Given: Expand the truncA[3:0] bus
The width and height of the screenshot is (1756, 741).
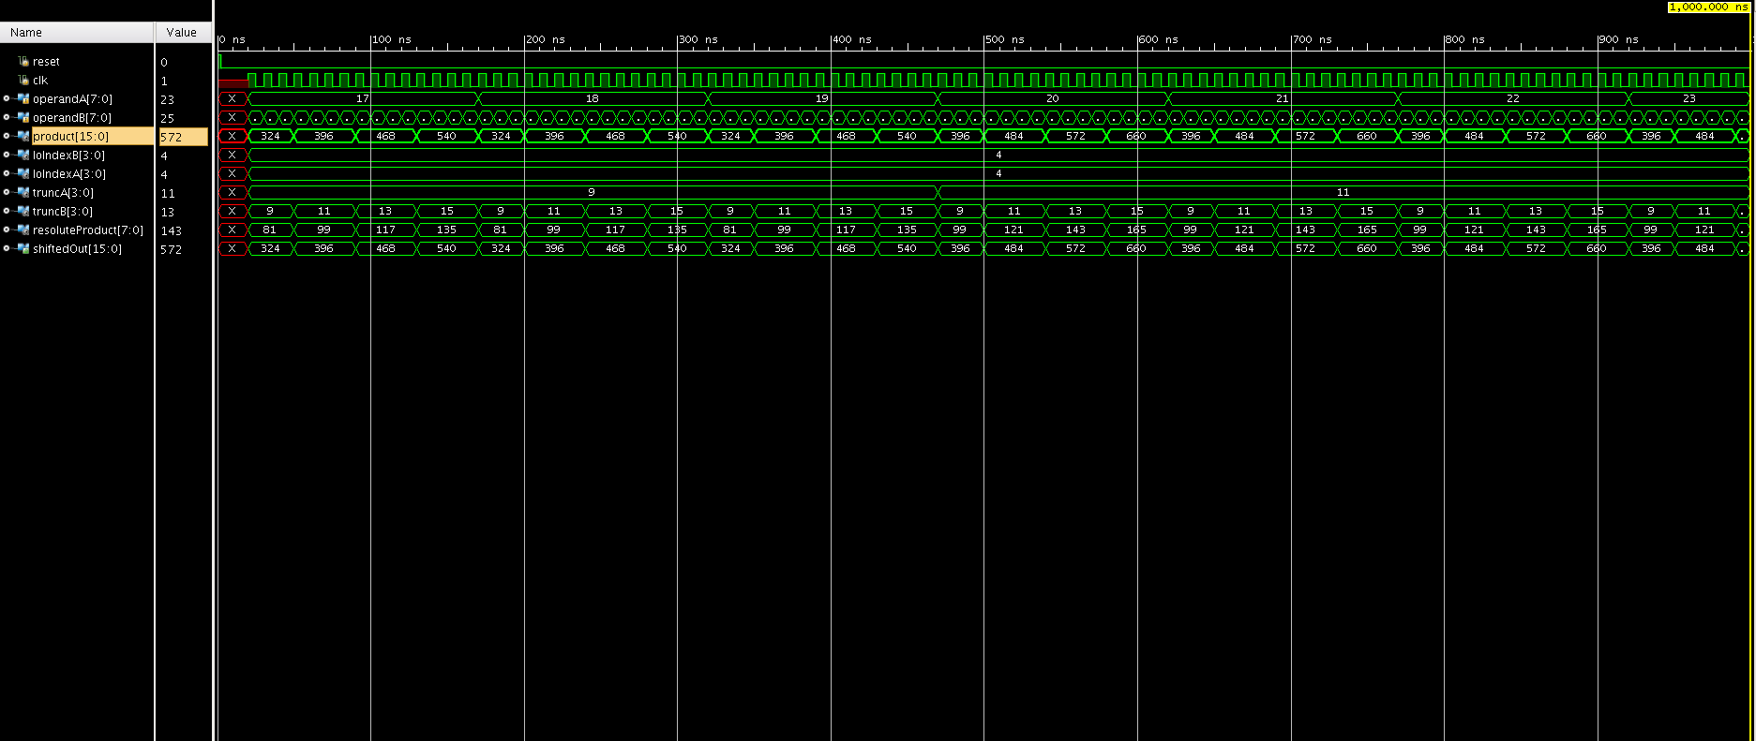Looking at the screenshot, I should [7, 192].
